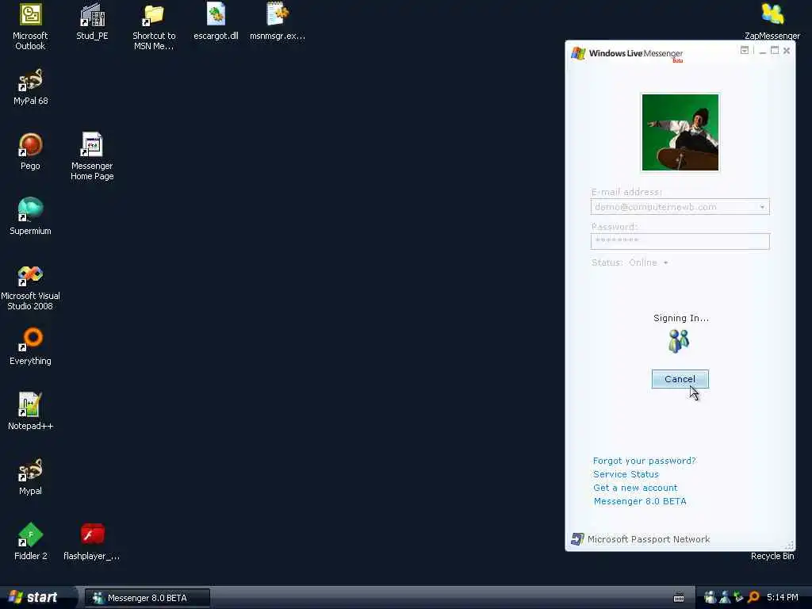Click the 5:14 PM taskbar clock

(783, 598)
